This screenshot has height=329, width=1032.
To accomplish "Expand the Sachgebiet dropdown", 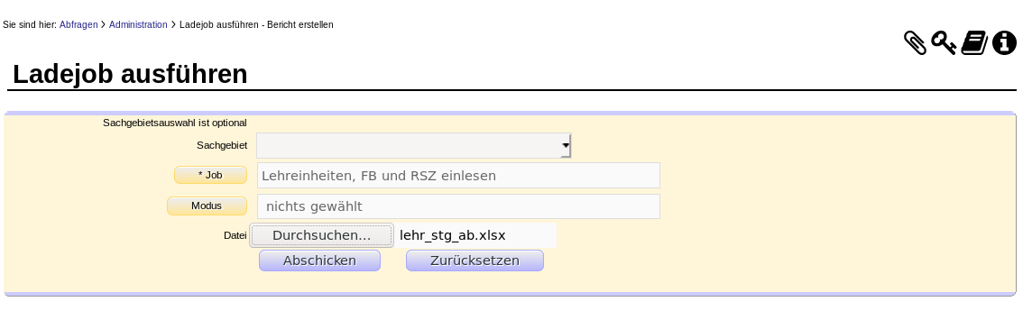I will point(414,145).
